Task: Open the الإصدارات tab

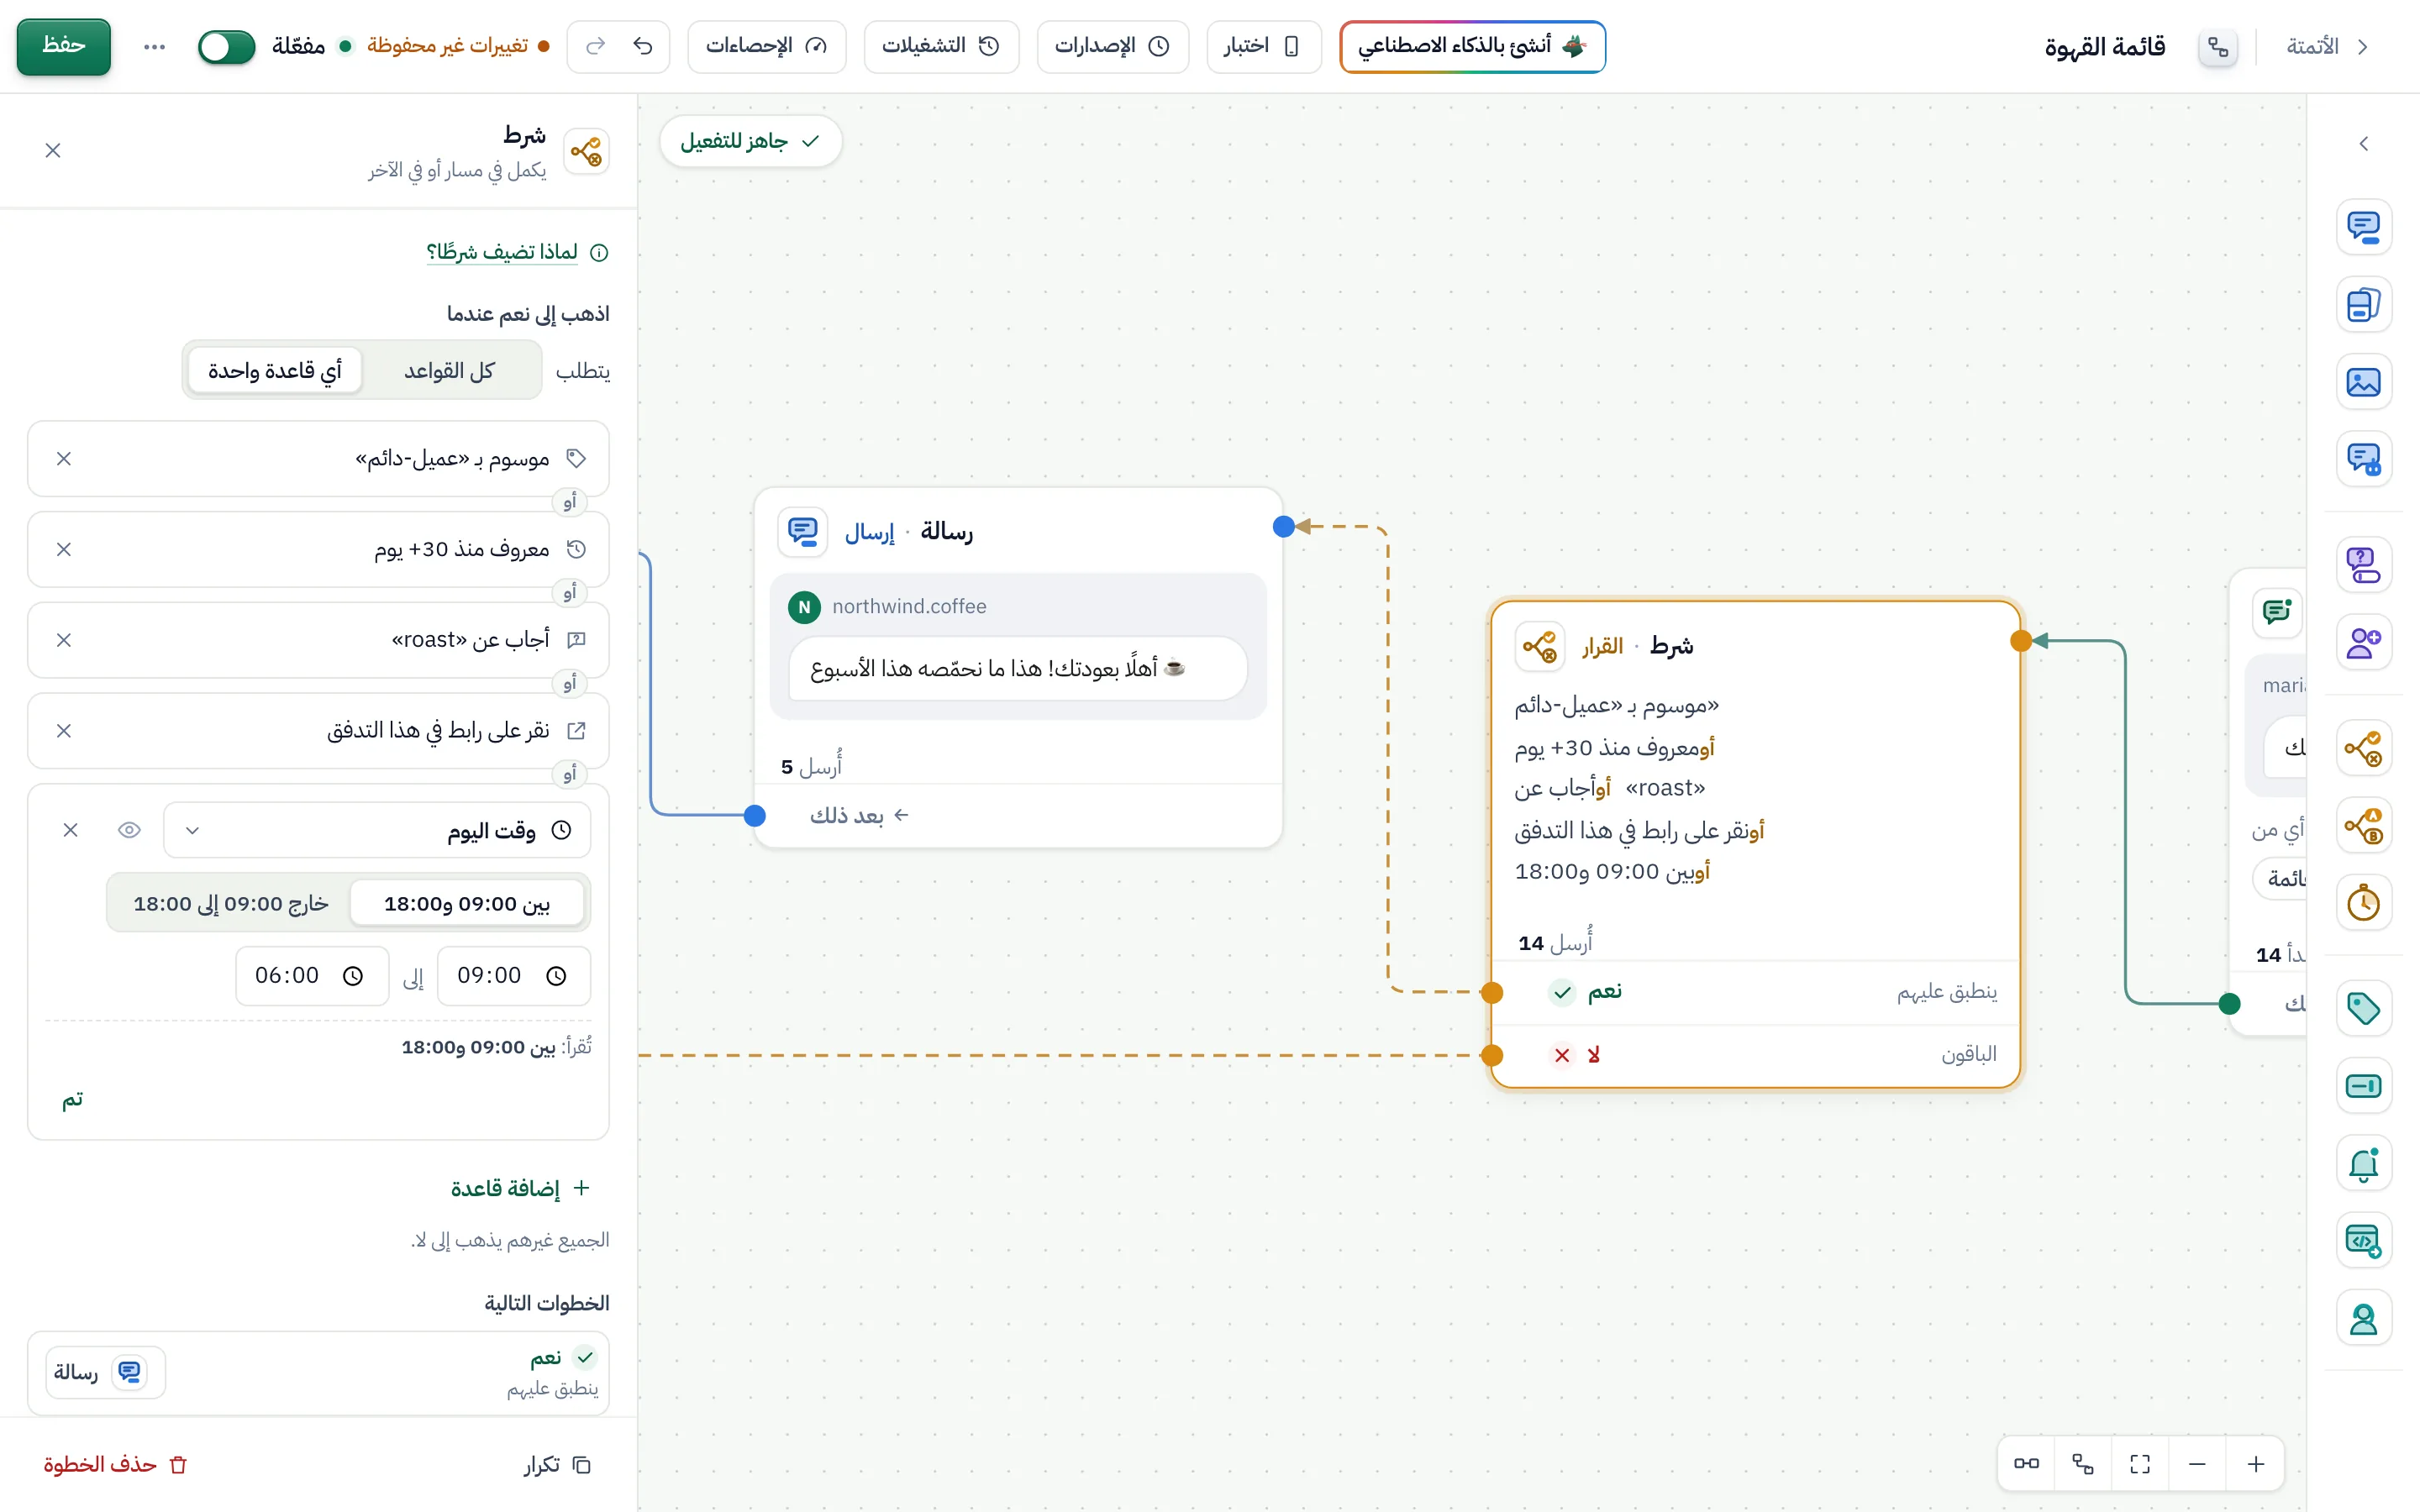Action: [1112, 46]
